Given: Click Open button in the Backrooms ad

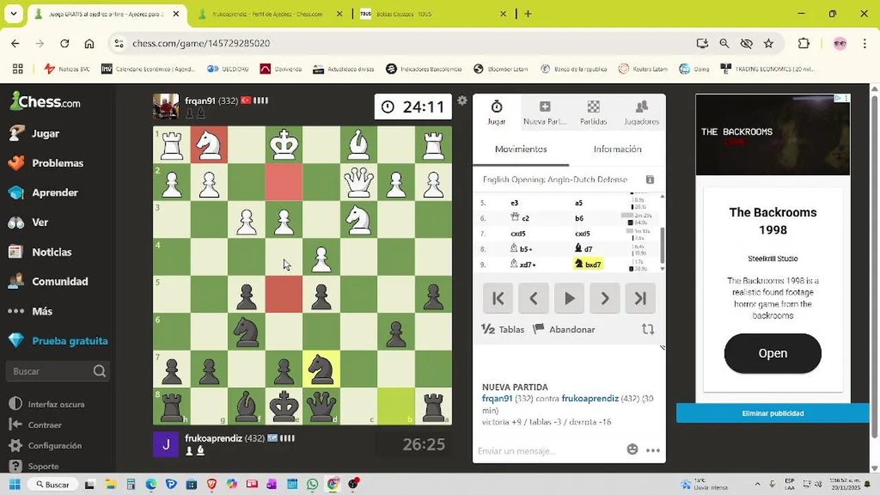Looking at the screenshot, I should (x=773, y=353).
